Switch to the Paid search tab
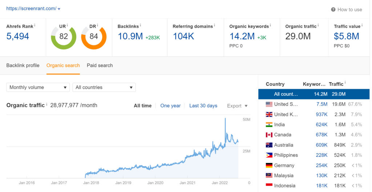This screenshot has width=372, height=192. coord(100,65)
